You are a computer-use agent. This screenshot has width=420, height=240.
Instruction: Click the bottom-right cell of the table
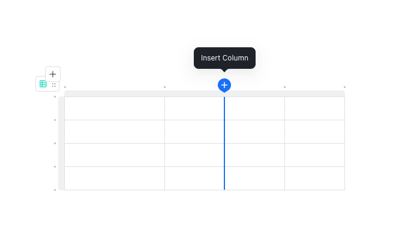pyautogui.click(x=314, y=178)
